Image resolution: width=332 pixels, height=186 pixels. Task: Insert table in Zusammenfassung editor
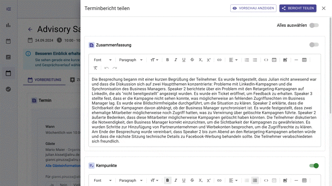[x=304, y=60]
